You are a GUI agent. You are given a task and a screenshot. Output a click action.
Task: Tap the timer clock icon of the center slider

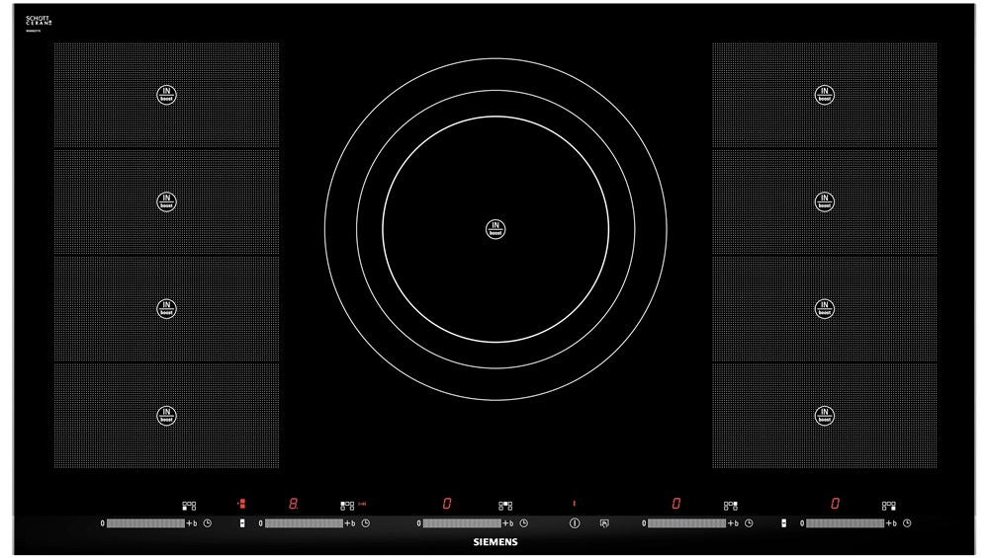(524, 522)
